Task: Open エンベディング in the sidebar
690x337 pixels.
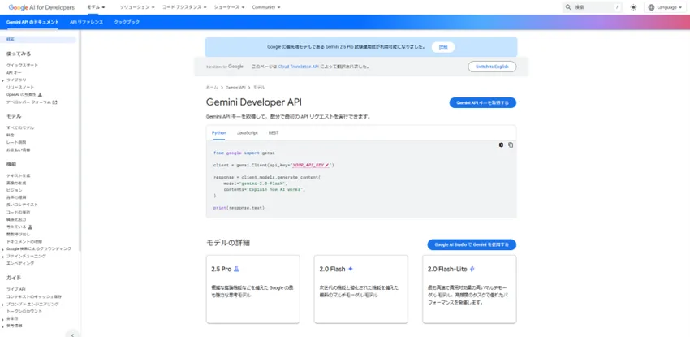Action: [19, 263]
